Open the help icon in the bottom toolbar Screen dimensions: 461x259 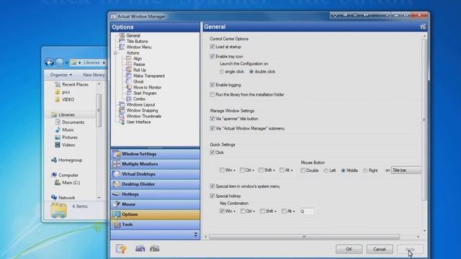coord(121,249)
